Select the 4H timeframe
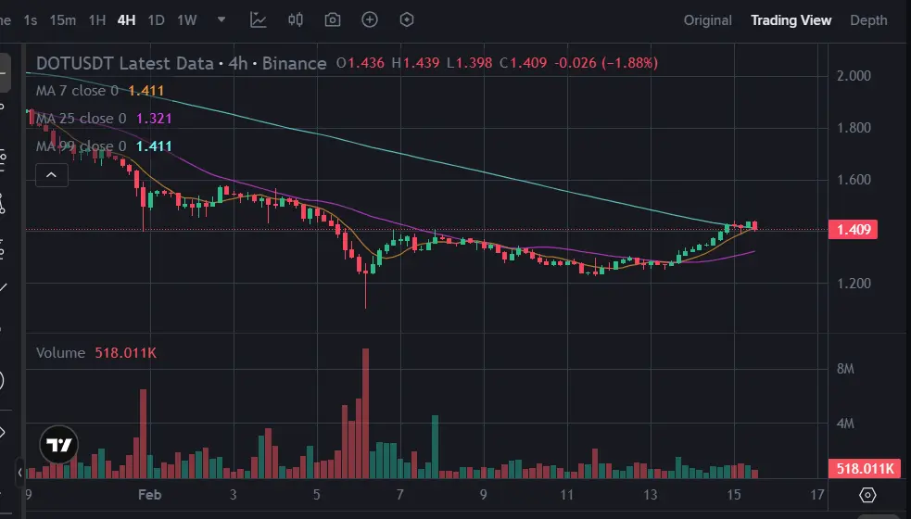The image size is (911, 519). [x=126, y=20]
